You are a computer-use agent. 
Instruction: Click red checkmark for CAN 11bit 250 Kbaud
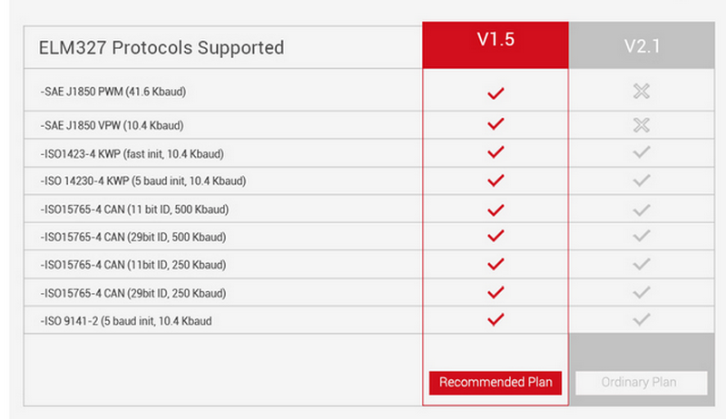coord(495,265)
